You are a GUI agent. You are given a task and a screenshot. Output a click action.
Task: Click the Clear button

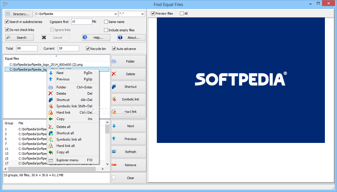(x=129, y=178)
